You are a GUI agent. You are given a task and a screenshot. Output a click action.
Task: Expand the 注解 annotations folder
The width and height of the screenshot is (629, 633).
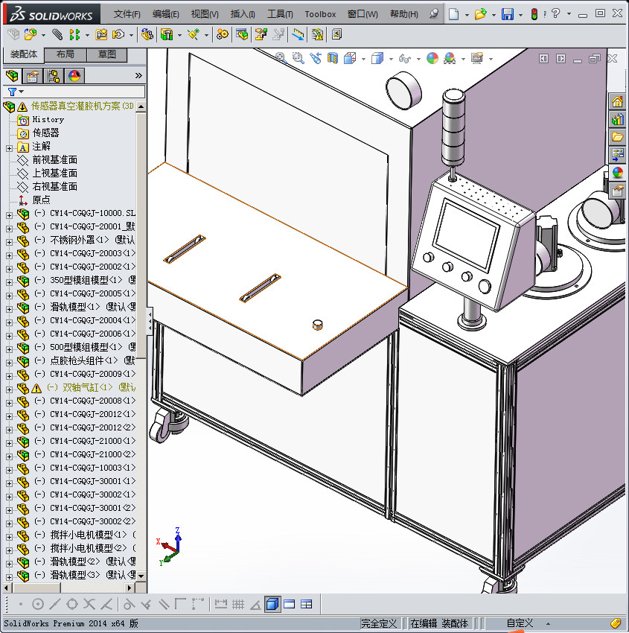[x=9, y=148]
